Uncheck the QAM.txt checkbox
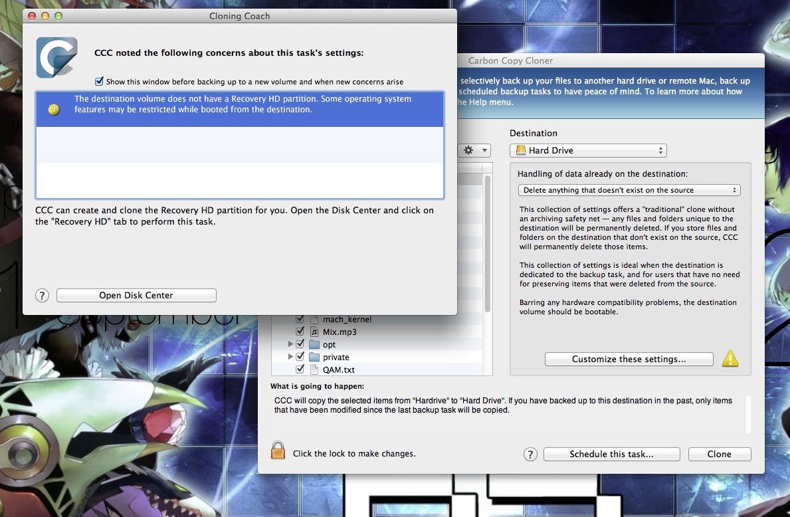Image resolution: width=790 pixels, height=517 pixels. coord(300,369)
